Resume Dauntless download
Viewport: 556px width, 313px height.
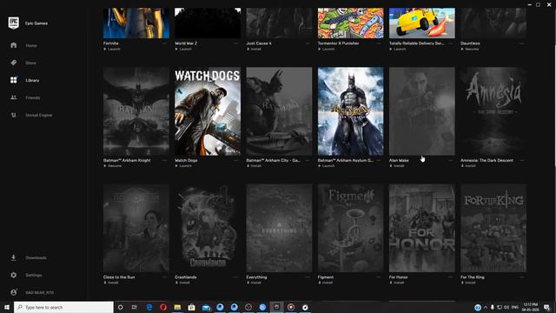470,49
